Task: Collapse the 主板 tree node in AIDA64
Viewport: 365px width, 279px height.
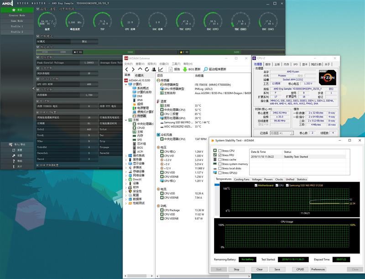Action: coord(126,120)
